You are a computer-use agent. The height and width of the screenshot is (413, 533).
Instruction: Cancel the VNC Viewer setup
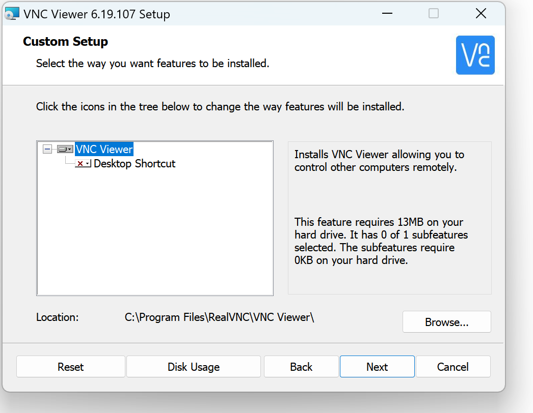click(453, 367)
